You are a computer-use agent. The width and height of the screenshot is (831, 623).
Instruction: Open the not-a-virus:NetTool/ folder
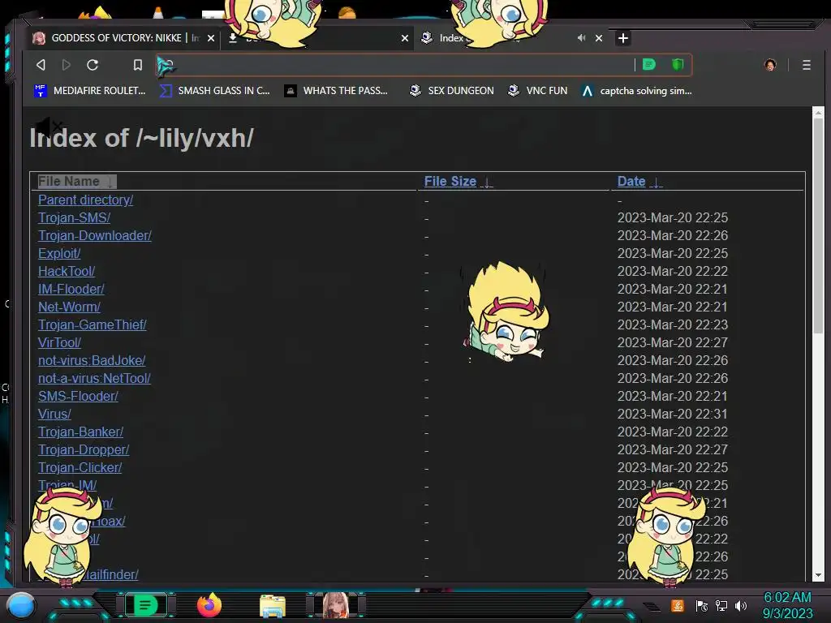pyautogui.click(x=94, y=379)
